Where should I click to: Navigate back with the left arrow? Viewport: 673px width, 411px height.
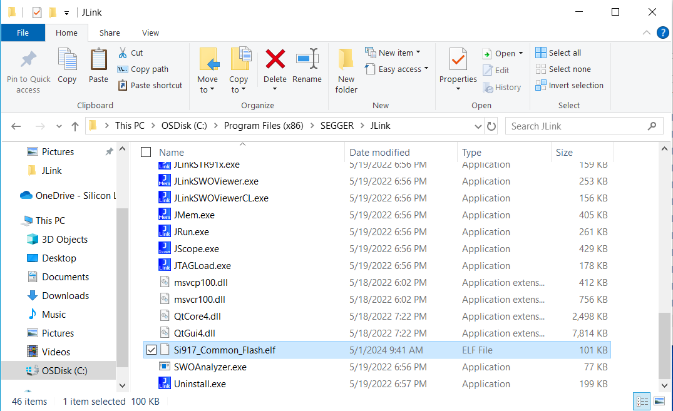pos(16,126)
